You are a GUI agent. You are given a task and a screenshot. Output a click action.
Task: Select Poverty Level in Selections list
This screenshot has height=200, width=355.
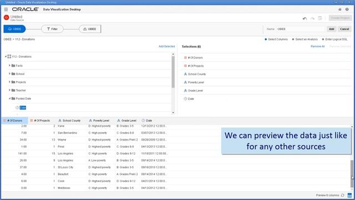[x=265, y=82]
